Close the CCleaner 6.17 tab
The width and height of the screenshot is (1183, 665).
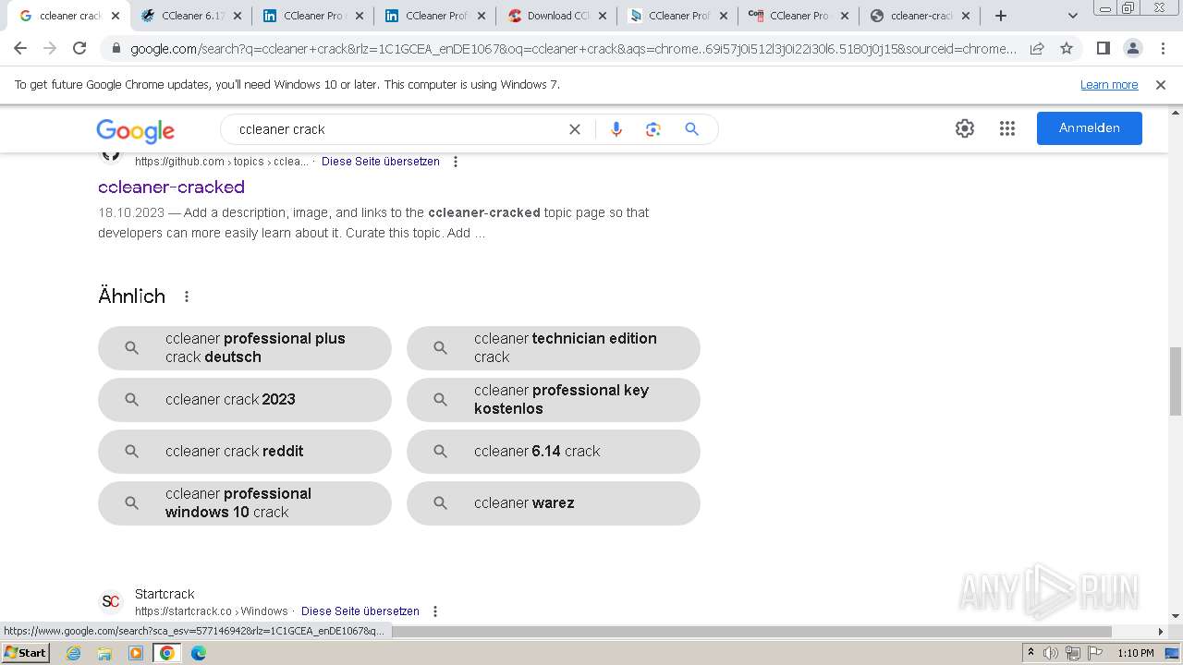[x=237, y=16]
